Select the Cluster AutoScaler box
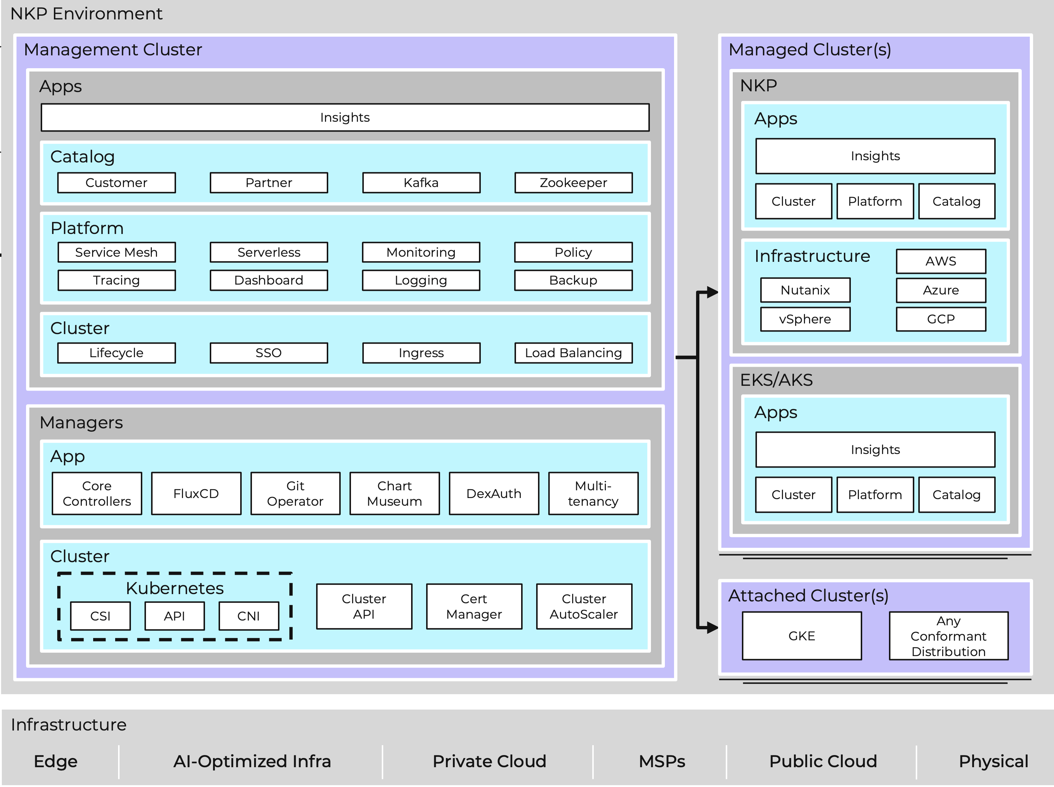The width and height of the screenshot is (1054, 787). tap(584, 607)
